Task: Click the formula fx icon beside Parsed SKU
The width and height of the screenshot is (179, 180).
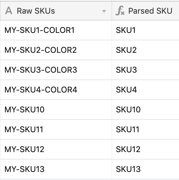Action: click(x=120, y=11)
